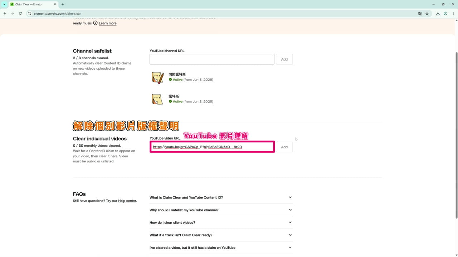
Task: Click the 諾特斯 channel avatar
Action: [158, 99]
